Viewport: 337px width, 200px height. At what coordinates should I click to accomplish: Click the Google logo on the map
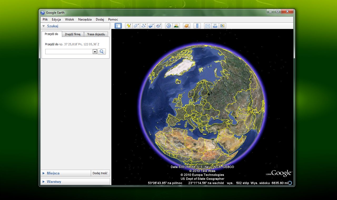click(x=281, y=173)
